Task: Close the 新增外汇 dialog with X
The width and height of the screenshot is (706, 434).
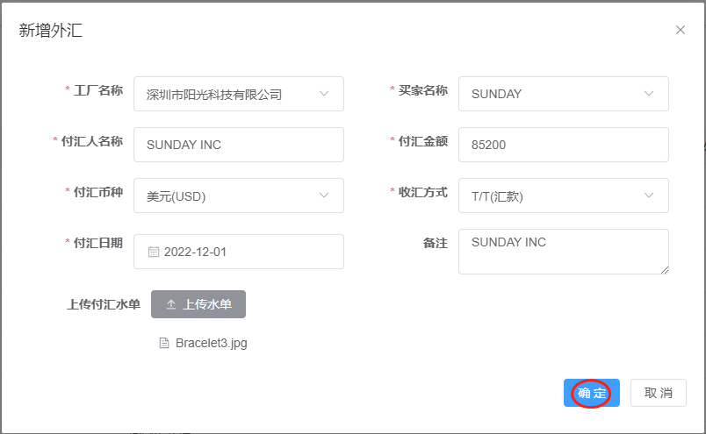Action: [681, 30]
